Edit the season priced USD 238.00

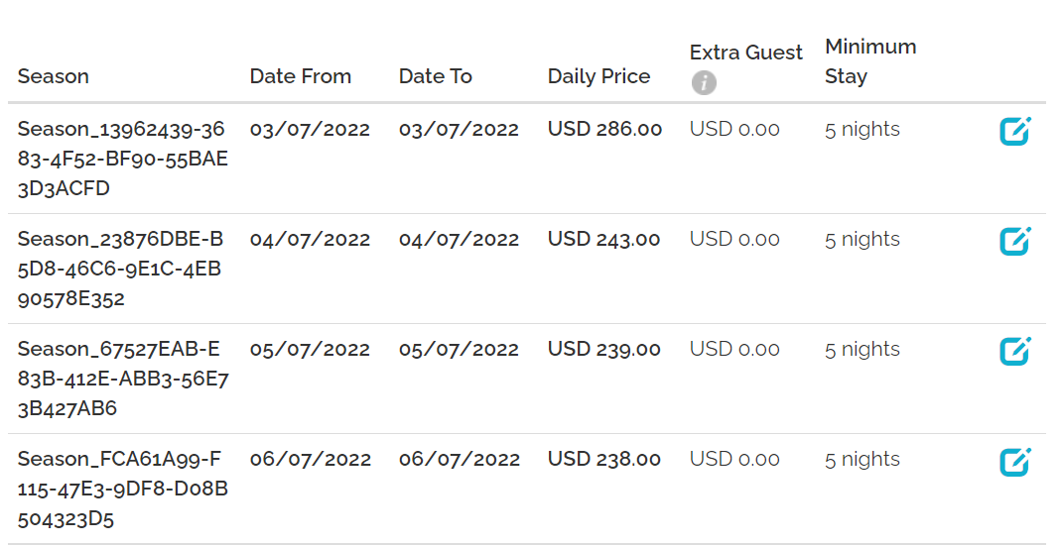click(1014, 462)
